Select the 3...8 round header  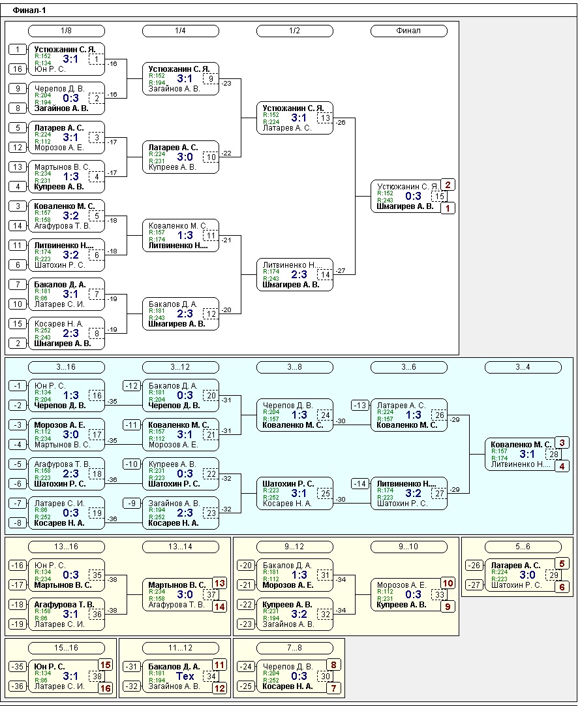pyautogui.click(x=294, y=367)
